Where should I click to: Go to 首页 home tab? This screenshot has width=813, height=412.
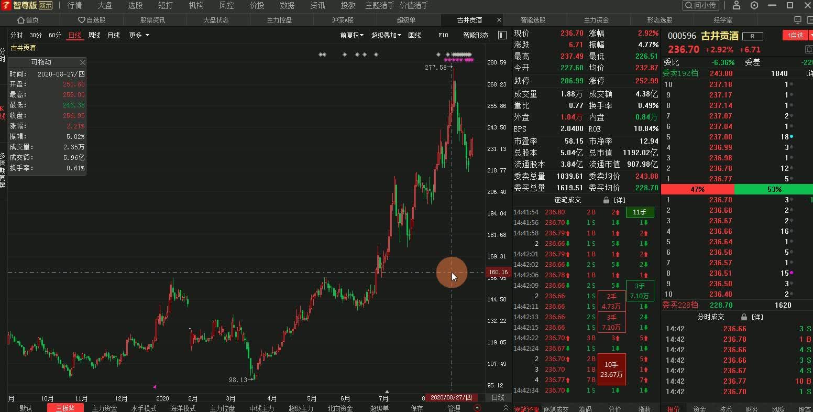click(28, 20)
